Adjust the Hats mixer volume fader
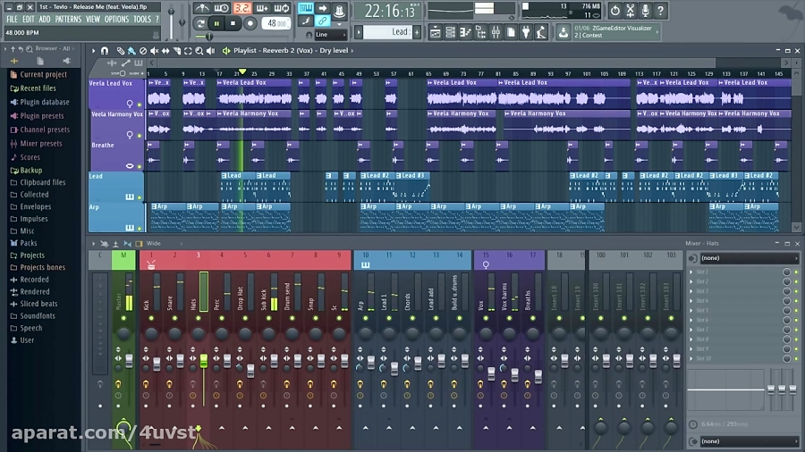805x452 pixels. point(204,361)
